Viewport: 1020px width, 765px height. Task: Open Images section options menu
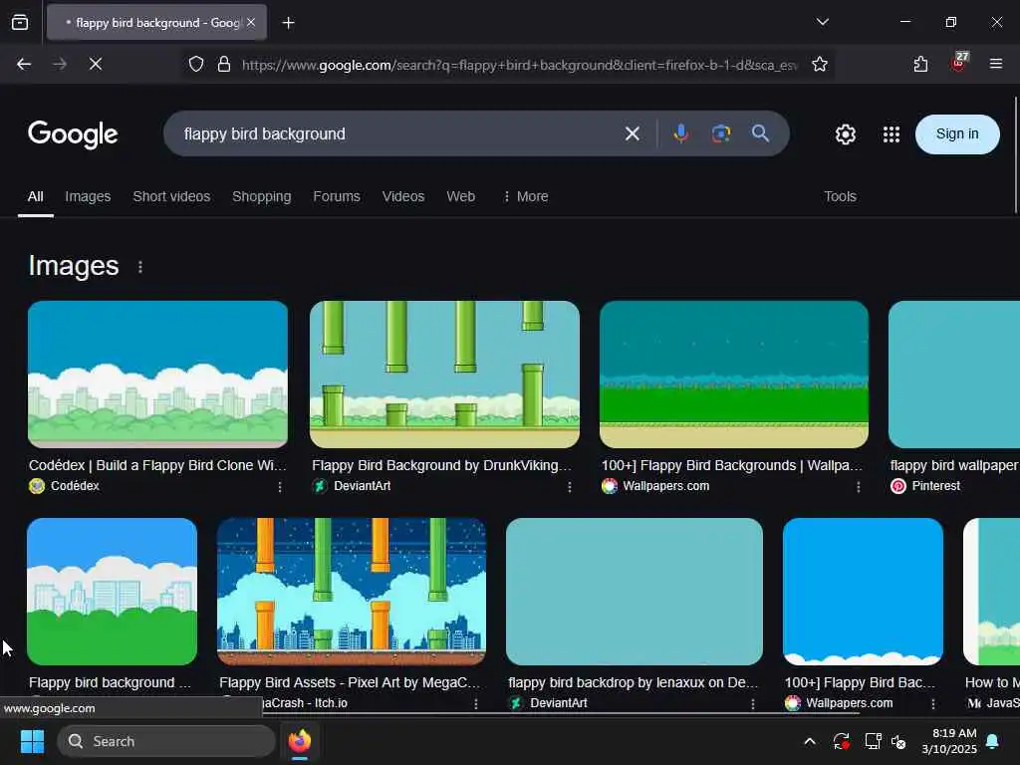[x=140, y=267]
